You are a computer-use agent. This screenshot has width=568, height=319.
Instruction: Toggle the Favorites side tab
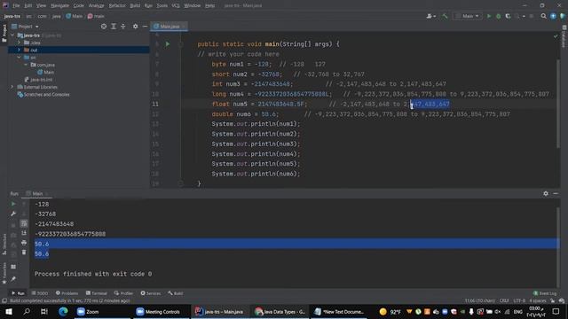pyautogui.click(x=4, y=273)
